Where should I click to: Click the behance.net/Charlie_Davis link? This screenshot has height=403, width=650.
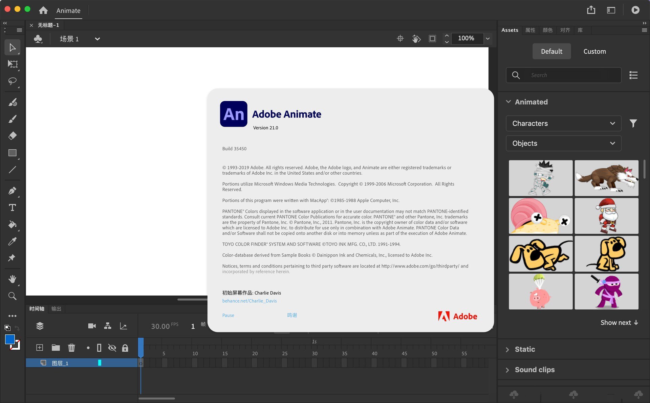coord(249,301)
